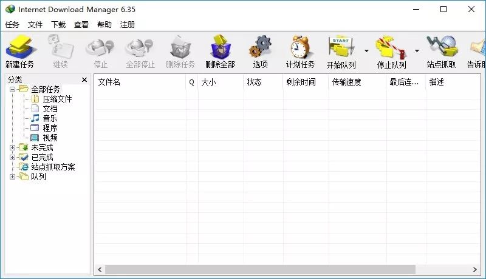Sort by Q column header
Viewport: 486px width, 279px height.
(192, 82)
